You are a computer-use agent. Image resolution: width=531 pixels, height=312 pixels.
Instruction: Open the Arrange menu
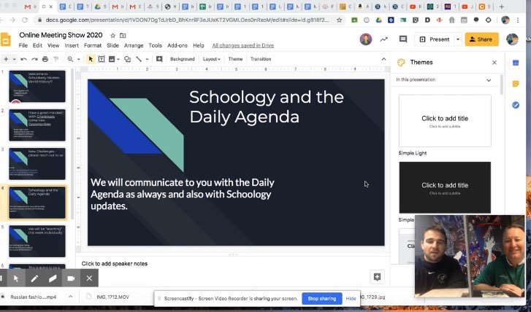pyautogui.click(x=134, y=45)
